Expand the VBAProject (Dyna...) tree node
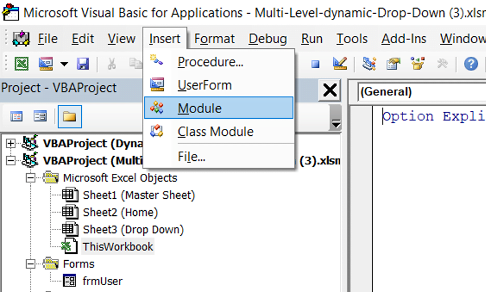This screenshot has width=486, height=292. click(x=11, y=143)
